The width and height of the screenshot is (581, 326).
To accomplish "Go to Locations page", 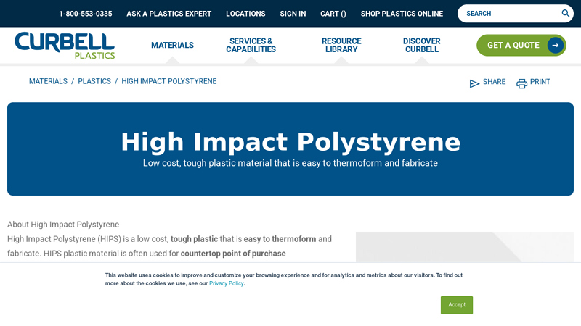I will point(245,14).
